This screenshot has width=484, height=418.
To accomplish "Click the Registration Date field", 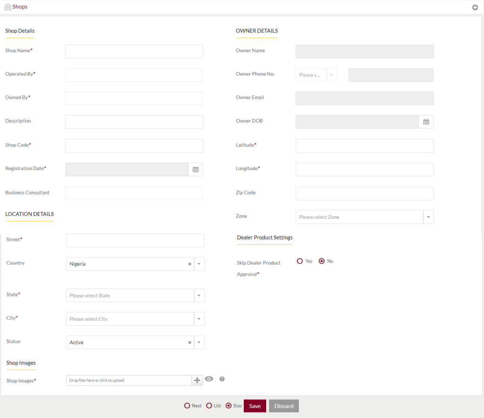I will pos(127,170).
